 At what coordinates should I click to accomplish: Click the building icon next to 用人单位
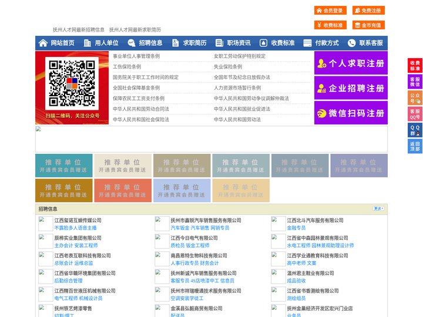click(87, 43)
